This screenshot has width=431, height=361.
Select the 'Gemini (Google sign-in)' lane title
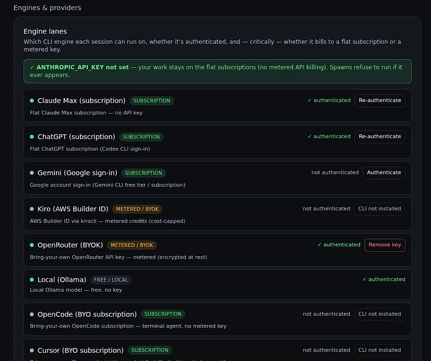click(77, 173)
